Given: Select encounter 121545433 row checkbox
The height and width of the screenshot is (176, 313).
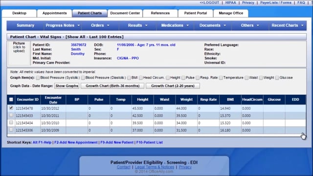Looking at the screenshot, I should click(11, 115).
